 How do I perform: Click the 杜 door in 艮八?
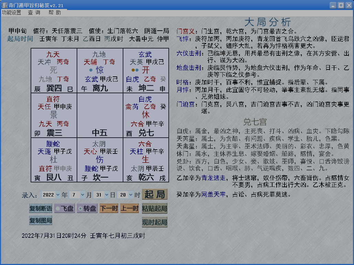pyautogui.click(x=54, y=160)
